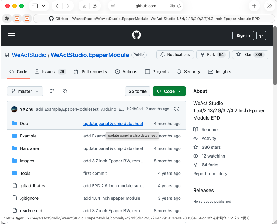Toggle the Safari sidebar
Screen dimensions: 280x224
click(x=35, y=6)
